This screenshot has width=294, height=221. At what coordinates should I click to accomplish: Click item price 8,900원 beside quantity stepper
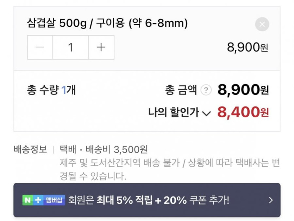[x=248, y=48]
